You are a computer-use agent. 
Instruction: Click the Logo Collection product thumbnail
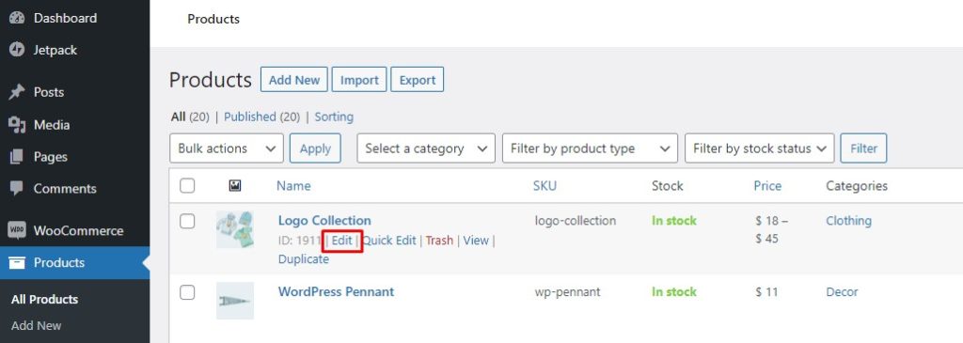pos(234,229)
